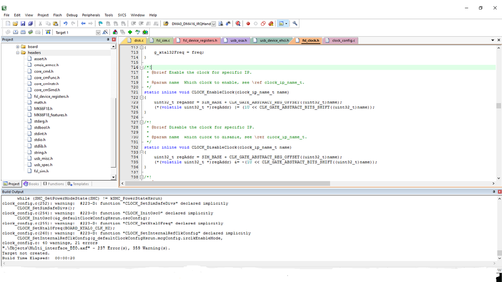Disable all breakpoints with crossed circles icon

pos(263,24)
